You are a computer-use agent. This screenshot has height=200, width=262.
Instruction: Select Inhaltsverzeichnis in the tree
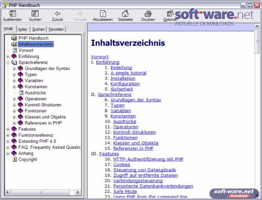click(36, 44)
